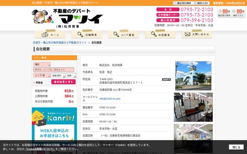Click the 電話番号 value 0795-72-2103 in table
This screenshot has width=247, height=154.
pos(107,107)
